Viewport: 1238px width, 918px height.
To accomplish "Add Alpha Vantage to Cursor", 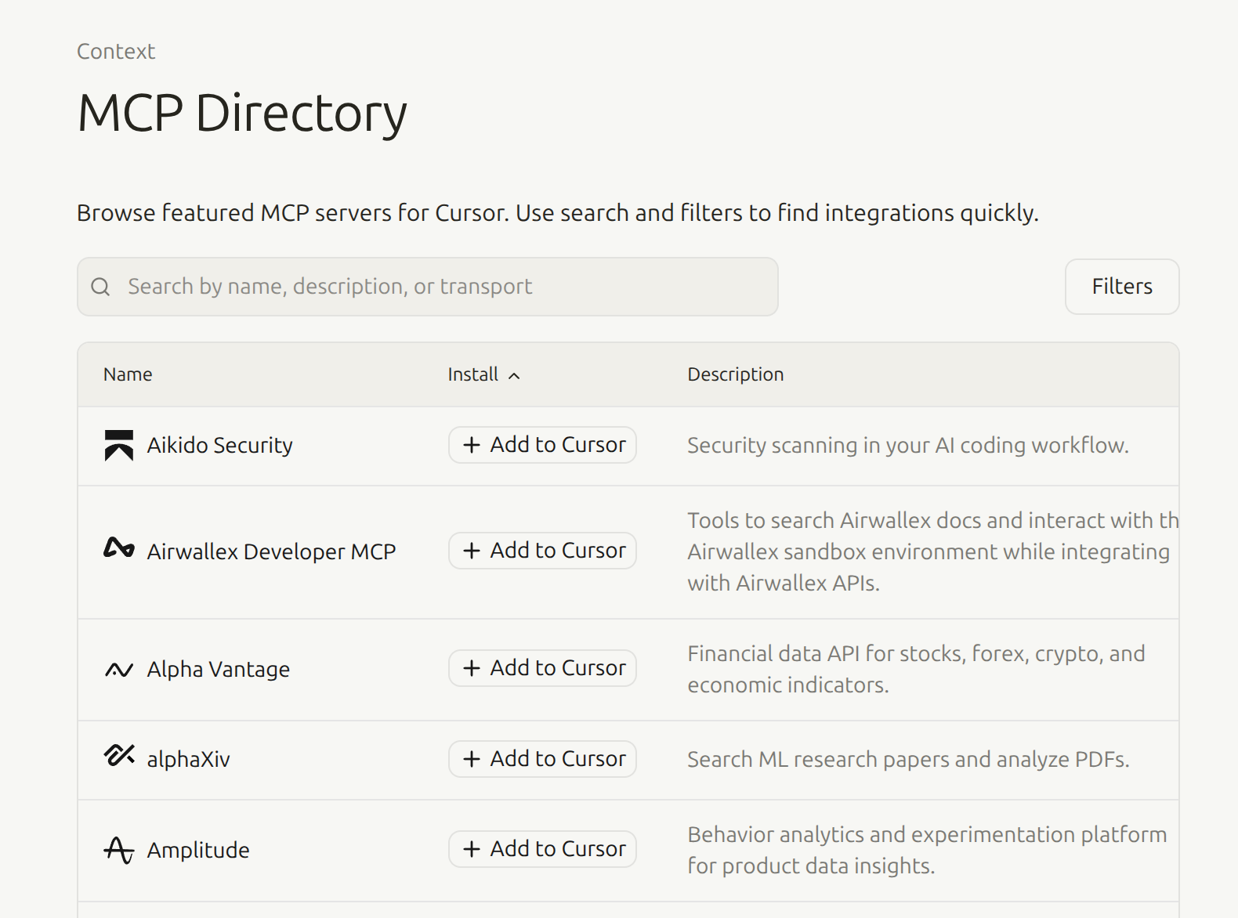I will point(542,668).
